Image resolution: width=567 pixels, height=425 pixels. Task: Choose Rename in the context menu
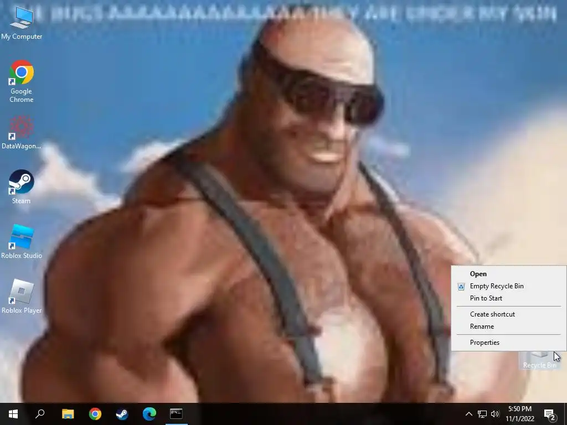(509, 326)
